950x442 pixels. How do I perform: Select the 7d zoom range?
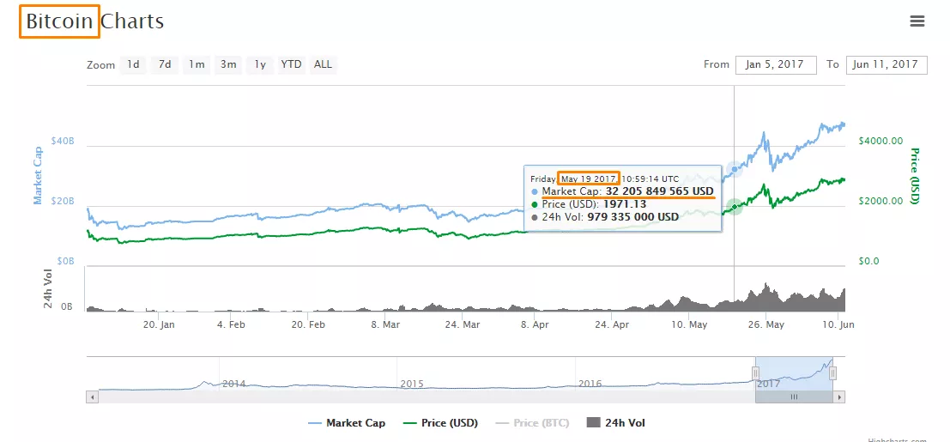165,64
